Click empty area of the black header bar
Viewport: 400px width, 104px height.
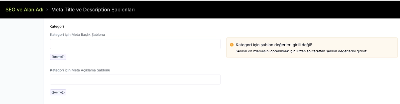(250, 10)
